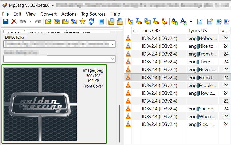This screenshot has width=231, height=145.
Task: Open the dropdown arrow next to Quick Actions
Action: (191, 22)
